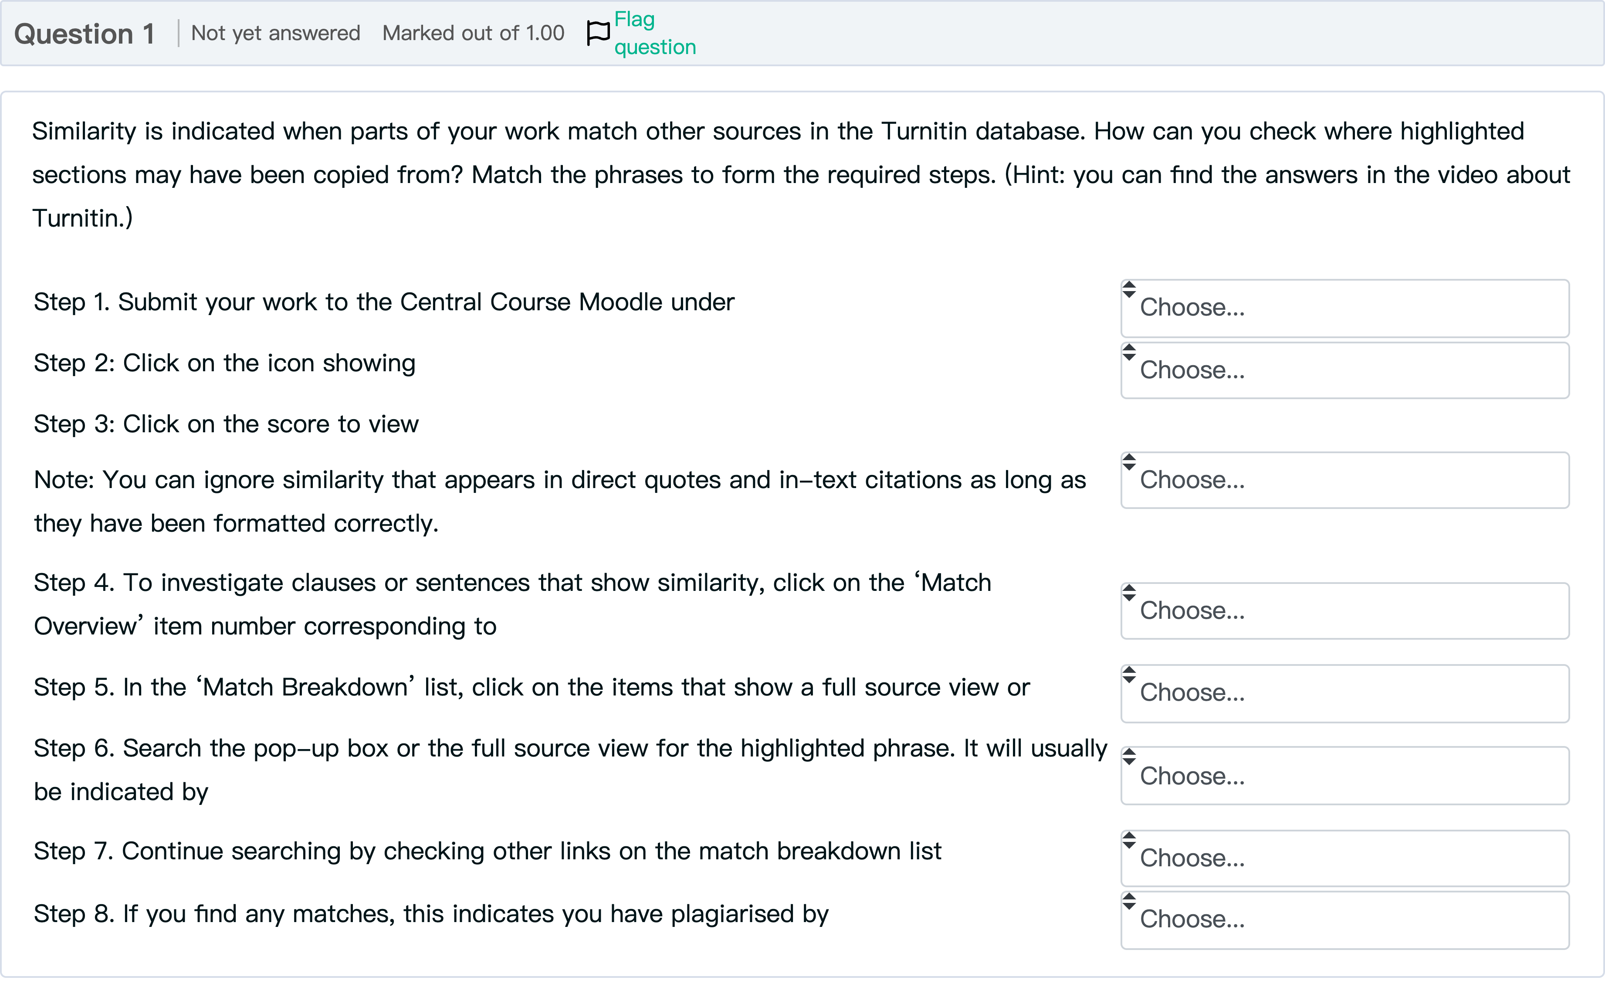The width and height of the screenshot is (1605, 1004).
Task: Open the Step 8 plagiarised by dropdown
Action: coord(1344,919)
